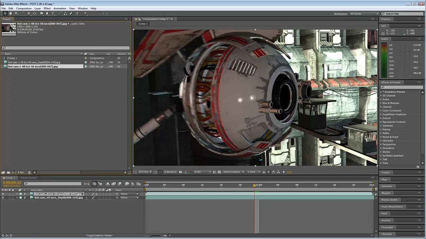Select the Horizontal Type tool
Viewport: 426px width, 239px height.
tap(53, 14)
